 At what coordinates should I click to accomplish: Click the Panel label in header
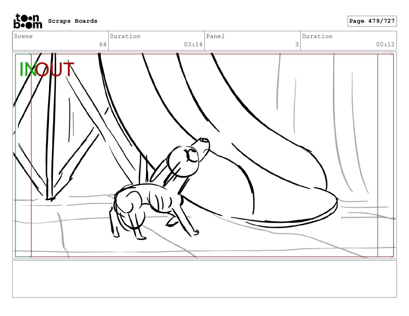215,36
